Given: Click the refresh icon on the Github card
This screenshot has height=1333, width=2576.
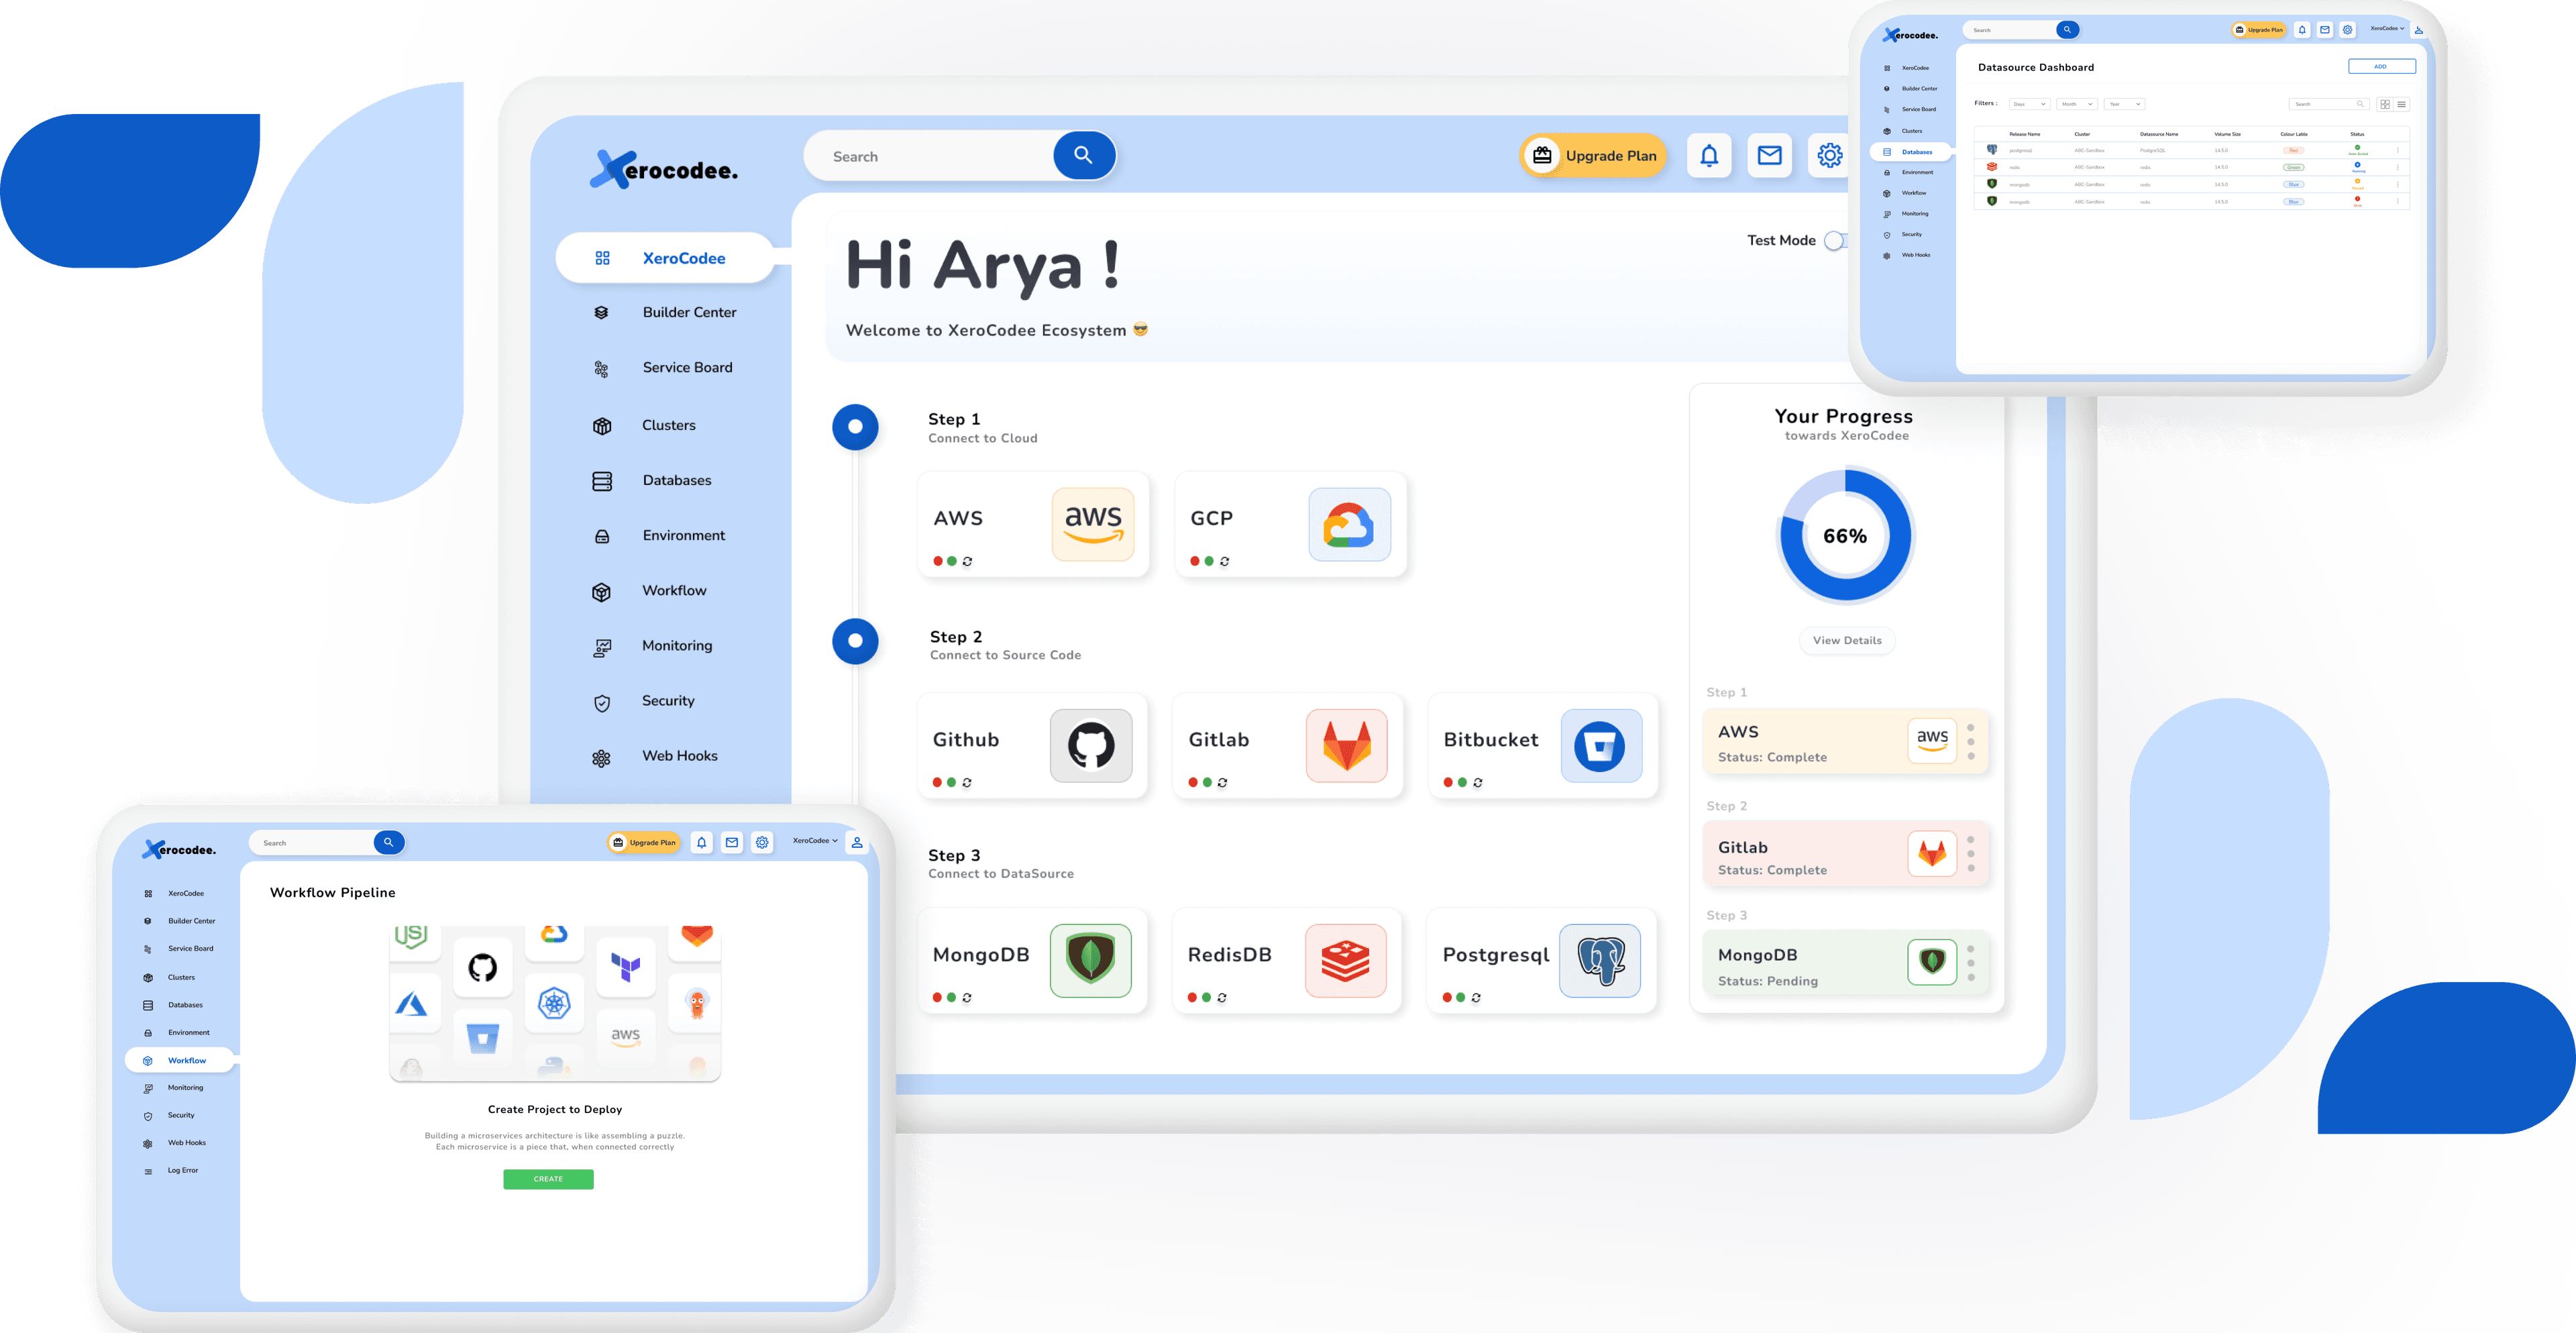Looking at the screenshot, I should tap(966, 782).
